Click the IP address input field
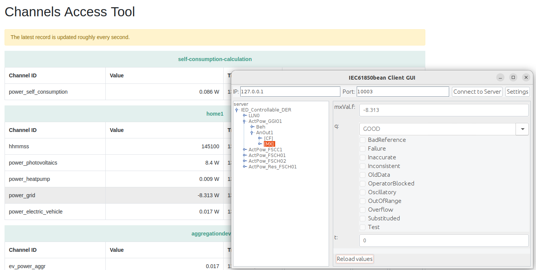 pyautogui.click(x=290, y=91)
